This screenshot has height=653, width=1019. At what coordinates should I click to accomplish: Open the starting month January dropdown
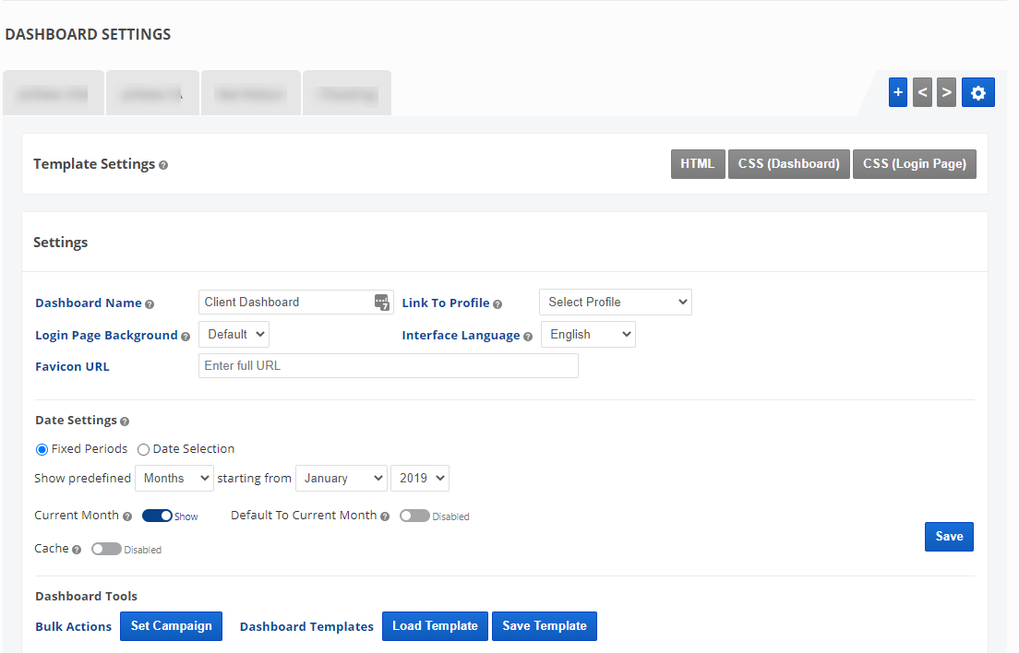(x=341, y=478)
